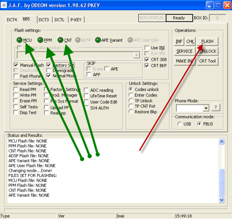
Task: Click the J.A.F. title bar application icon
Action: (4, 5)
